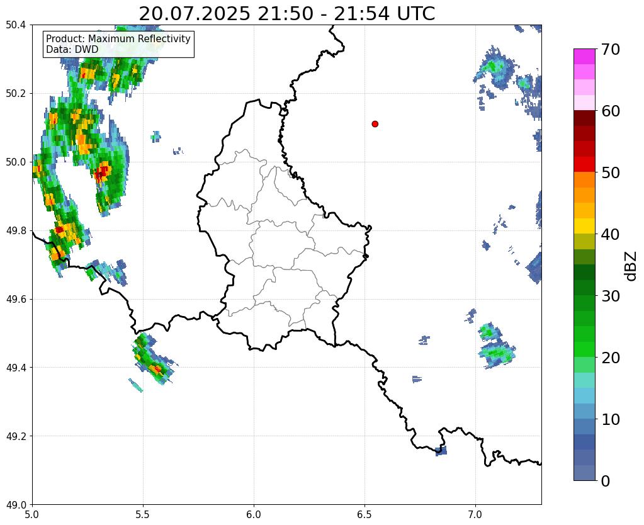Click latitude axis label 50.0

[x=16, y=162]
